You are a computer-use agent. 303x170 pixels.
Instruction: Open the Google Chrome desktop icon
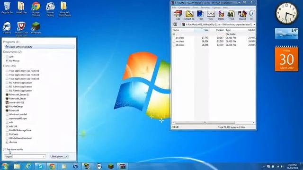pos(36,9)
